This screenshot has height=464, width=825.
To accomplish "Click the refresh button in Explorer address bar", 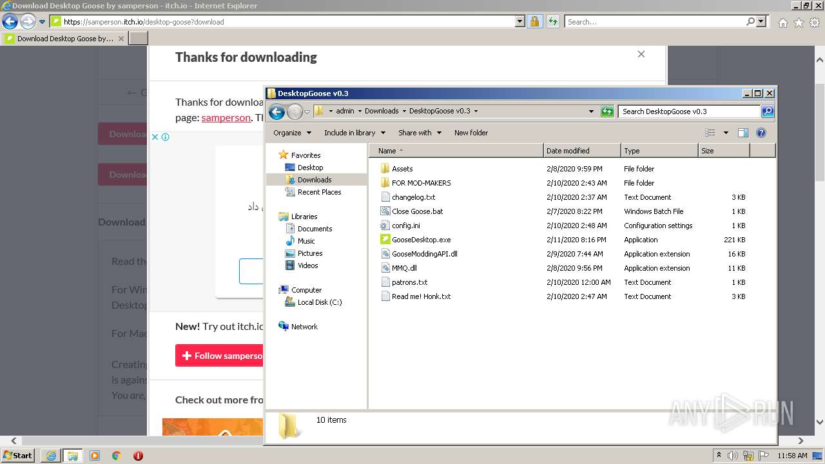I will point(607,111).
